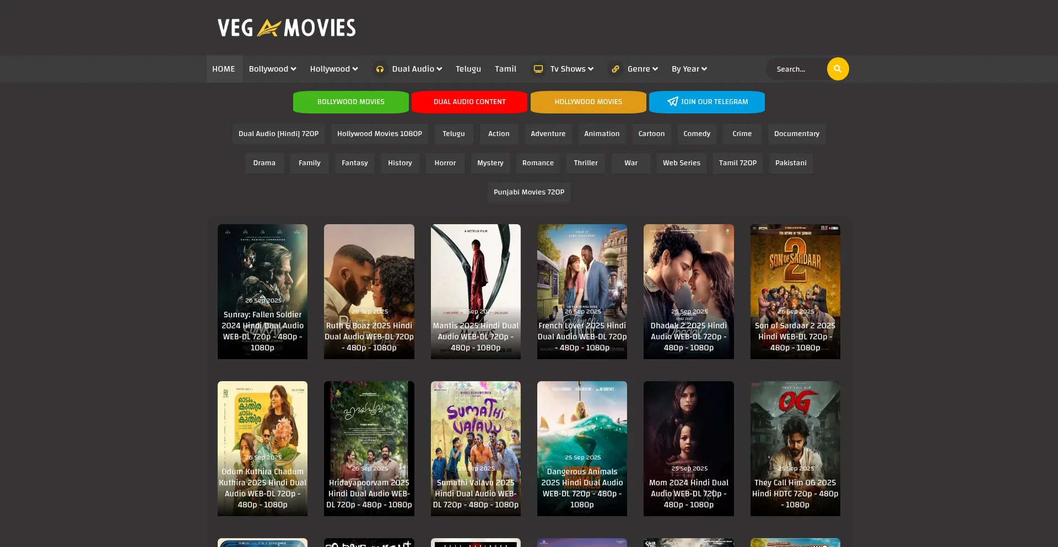Go to the HOME menu item

pyautogui.click(x=224, y=69)
